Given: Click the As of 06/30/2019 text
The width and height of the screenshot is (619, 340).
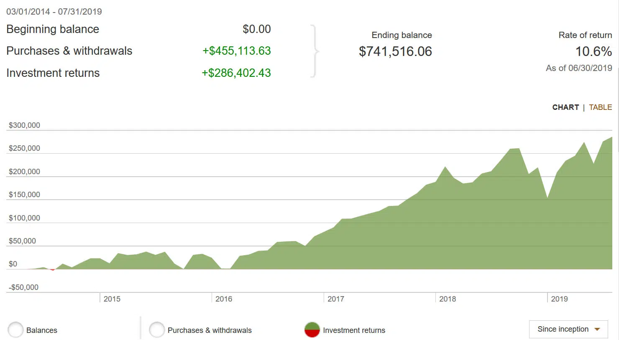Looking at the screenshot, I should 579,68.
